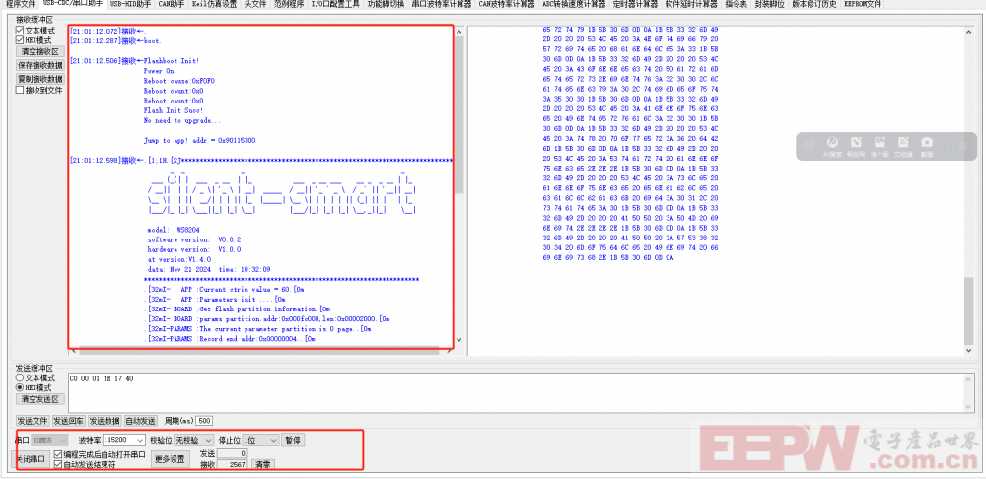Click the 清空接收区 button
This screenshot has height=479, width=986.
pos(39,51)
